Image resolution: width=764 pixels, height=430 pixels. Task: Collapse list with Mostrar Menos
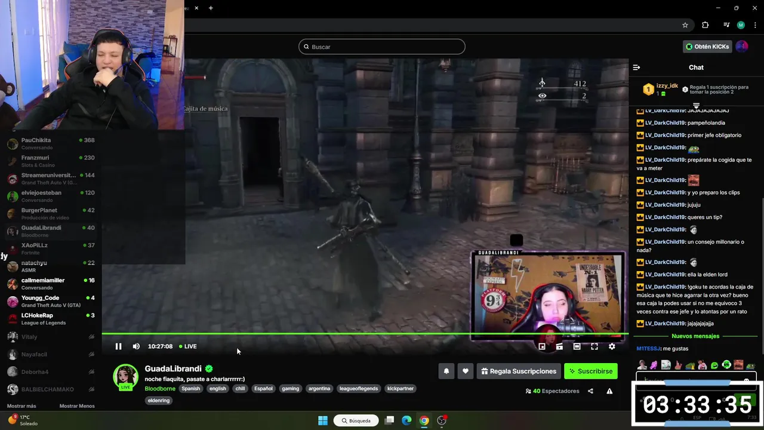tap(77, 406)
